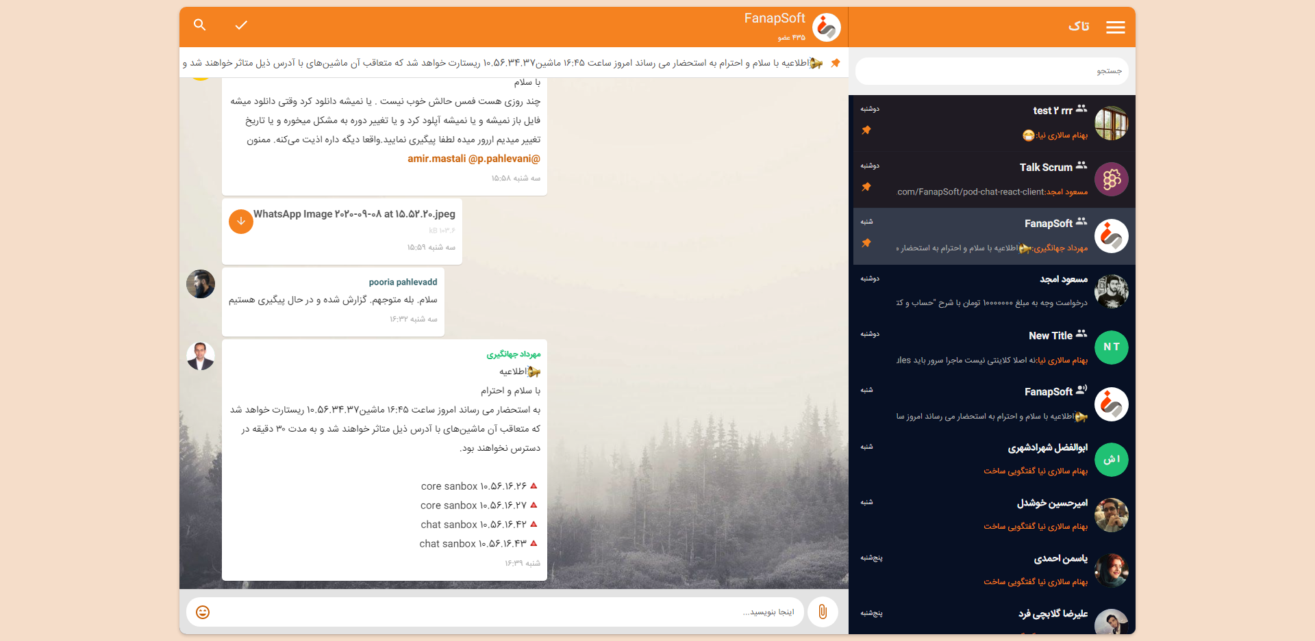
Task: Open مسعود امجد conversation
Action: [994, 292]
